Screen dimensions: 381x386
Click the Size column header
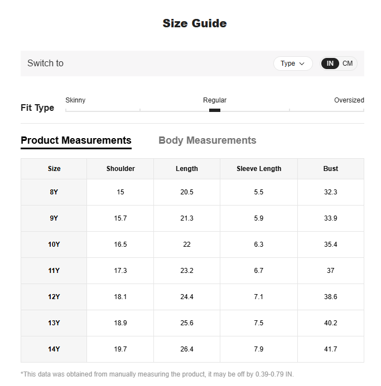54,169
